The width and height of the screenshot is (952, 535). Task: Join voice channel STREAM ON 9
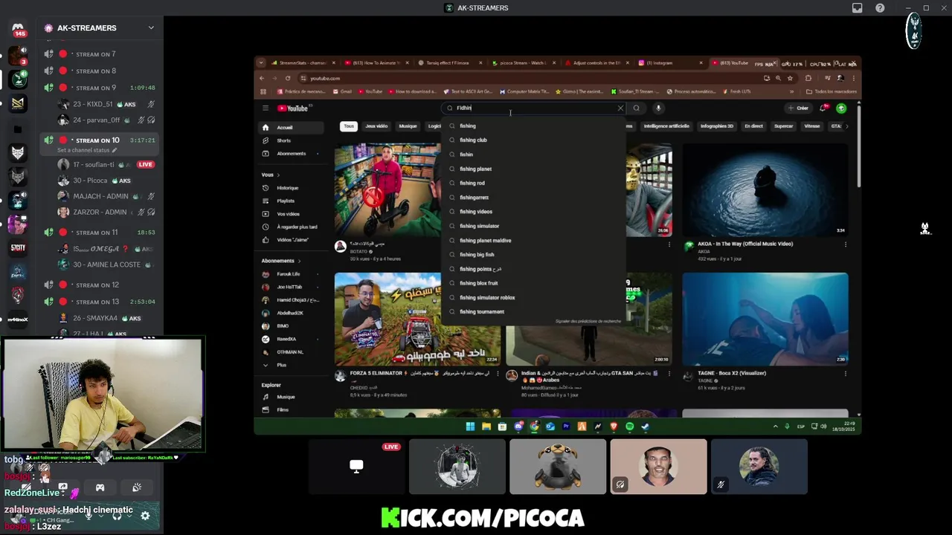click(100, 88)
